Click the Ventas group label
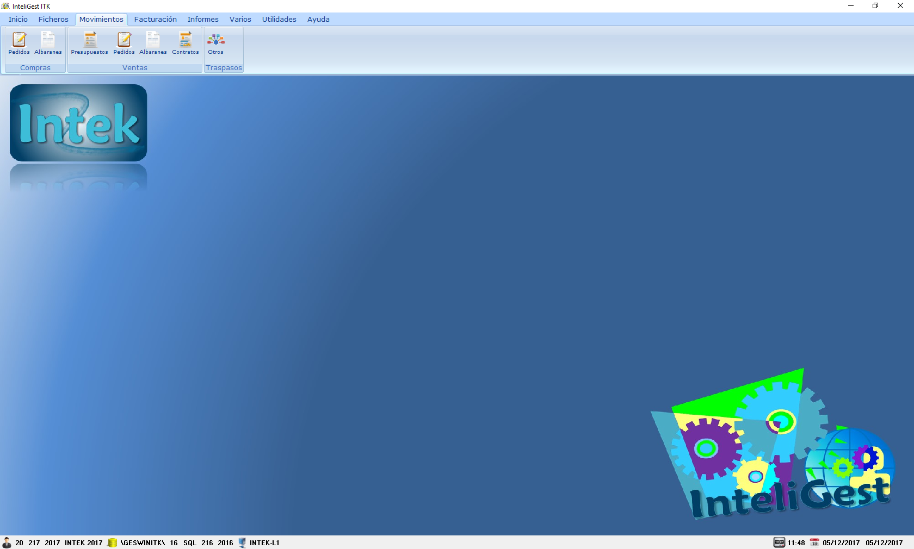914x549 pixels. click(x=135, y=68)
